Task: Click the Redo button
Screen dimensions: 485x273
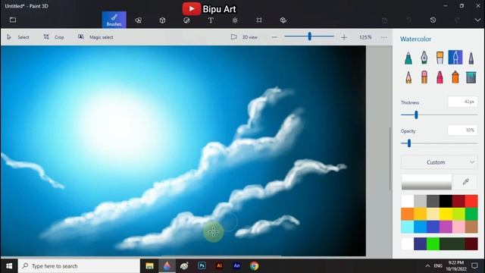Action: click(457, 20)
